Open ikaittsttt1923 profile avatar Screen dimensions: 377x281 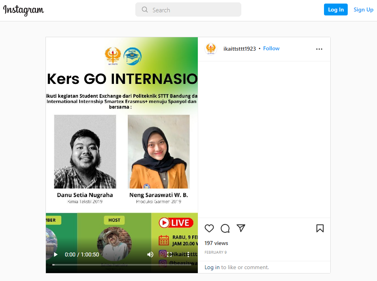pos(210,49)
